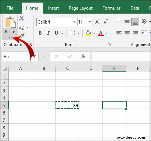Open Insert Function fx icon

pos(83,56)
